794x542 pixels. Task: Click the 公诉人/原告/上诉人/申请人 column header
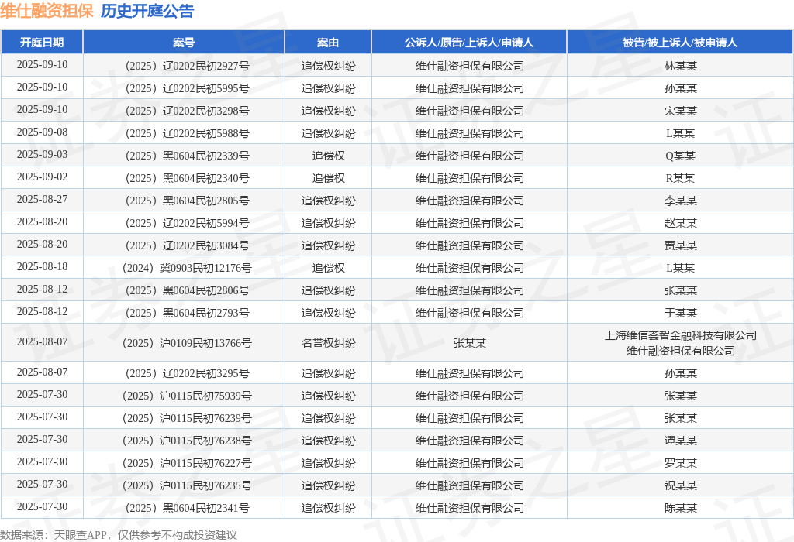coord(469,43)
